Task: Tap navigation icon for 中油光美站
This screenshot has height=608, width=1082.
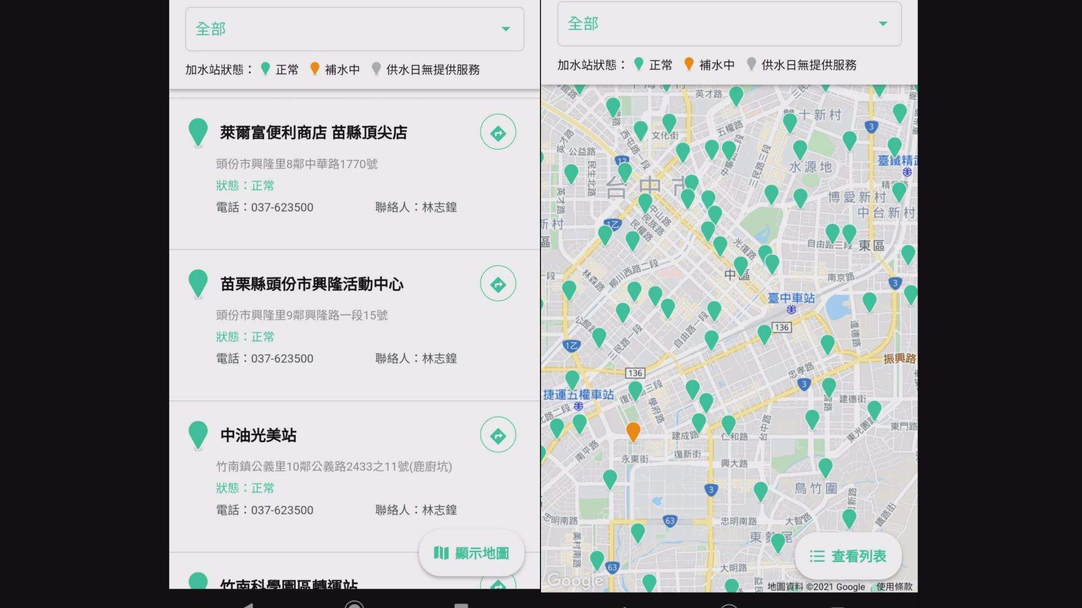Action: pos(498,435)
